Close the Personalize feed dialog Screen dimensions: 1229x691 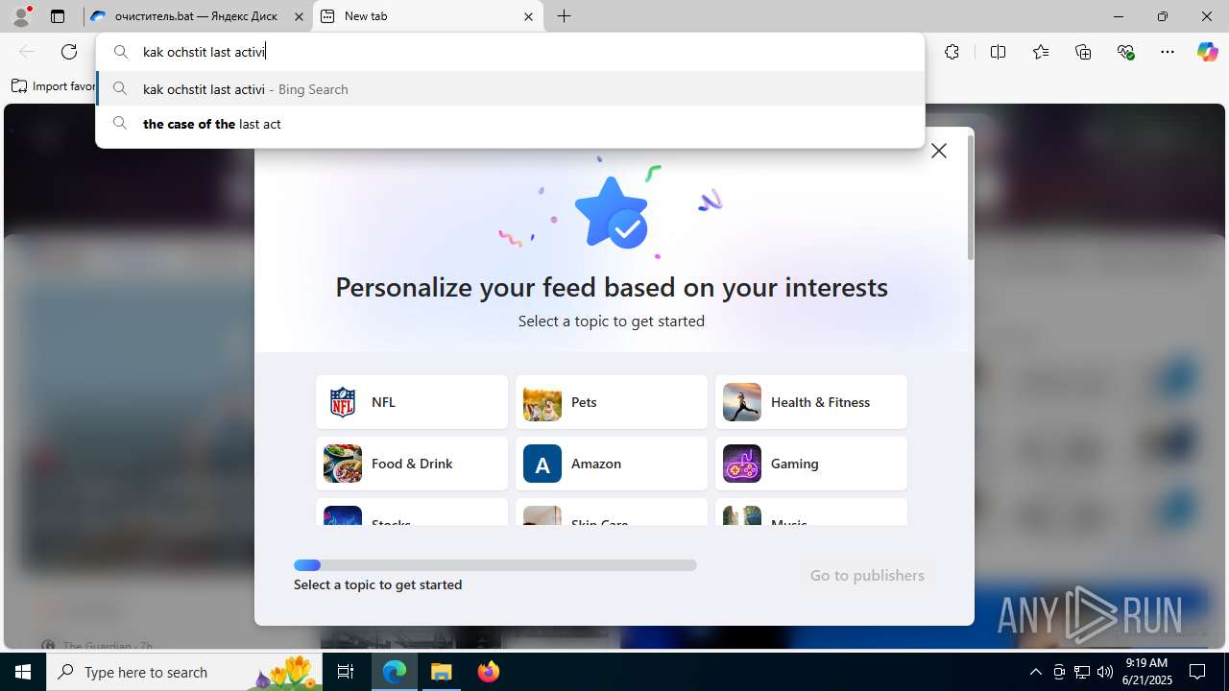[x=939, y=151]
